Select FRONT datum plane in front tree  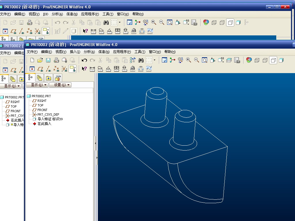coord(42,110)
